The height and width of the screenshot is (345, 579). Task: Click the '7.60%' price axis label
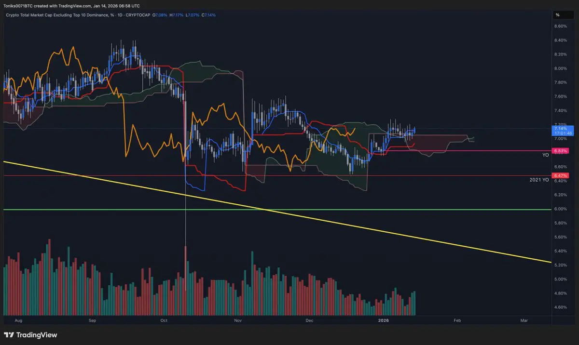coord(560,96)
